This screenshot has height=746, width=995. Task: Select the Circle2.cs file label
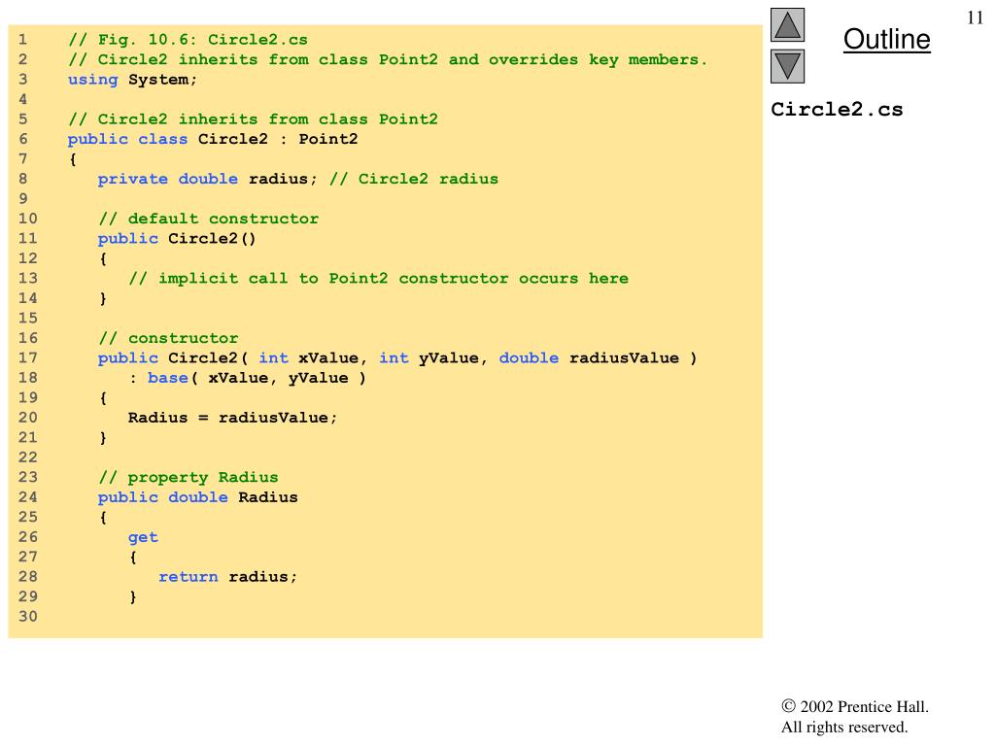837,109
